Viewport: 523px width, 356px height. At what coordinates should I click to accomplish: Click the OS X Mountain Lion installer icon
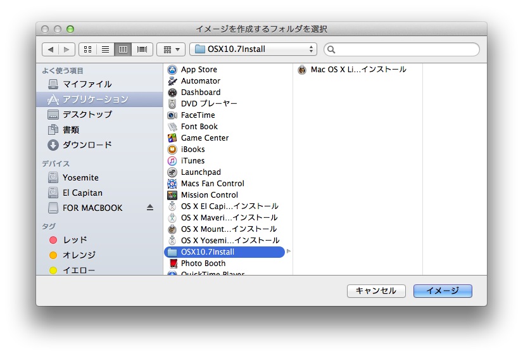pos(172,229)
